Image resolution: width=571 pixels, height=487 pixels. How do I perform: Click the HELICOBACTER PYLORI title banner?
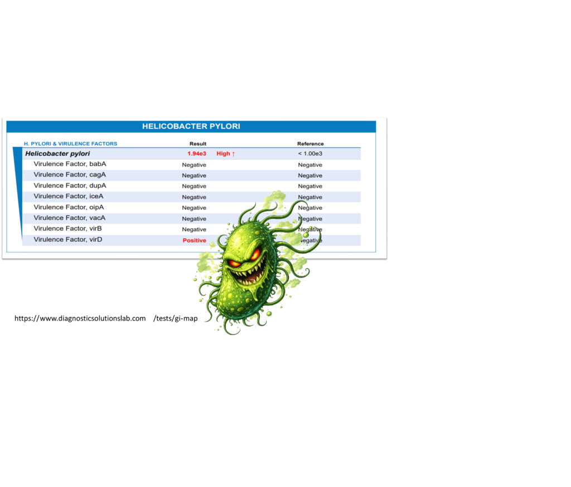coord(191,126)
